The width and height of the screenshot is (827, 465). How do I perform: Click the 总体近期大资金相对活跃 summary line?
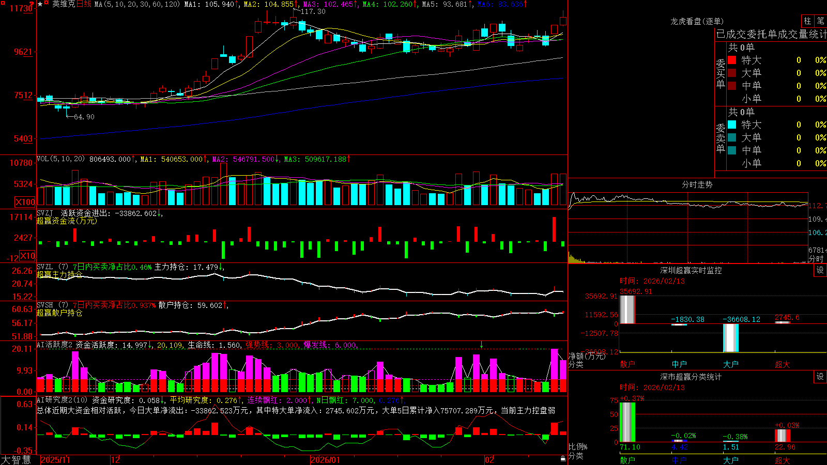[296, 410]
